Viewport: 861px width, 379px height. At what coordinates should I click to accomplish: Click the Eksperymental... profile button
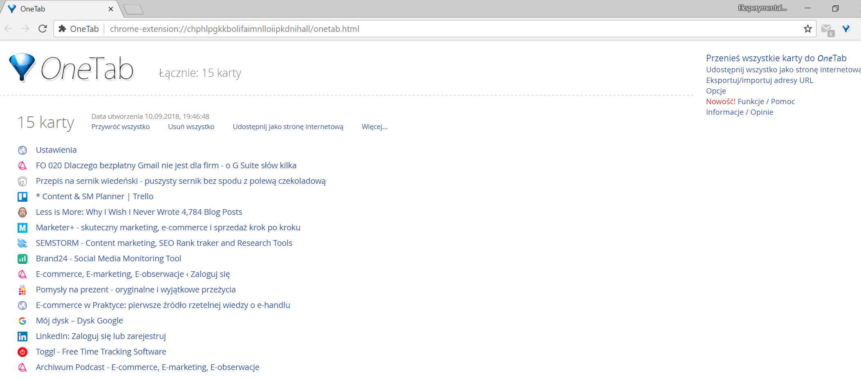(x=762, y=8)
